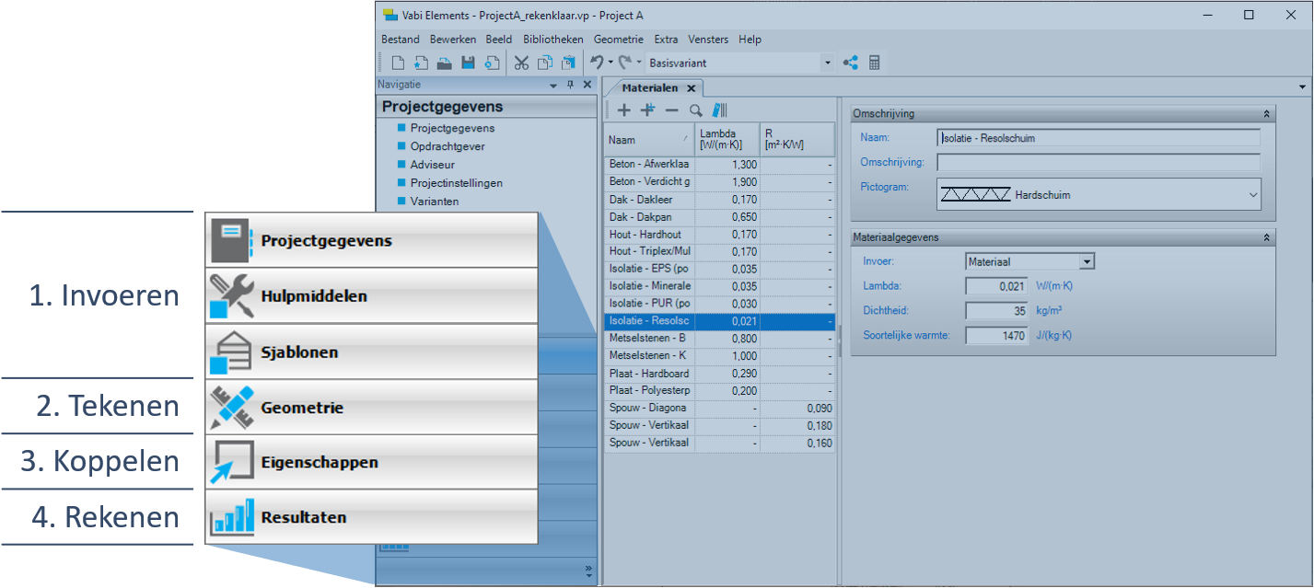Select Adviseur in the Projectgegevens tree
1314x588 pixels.
[432, 165]
